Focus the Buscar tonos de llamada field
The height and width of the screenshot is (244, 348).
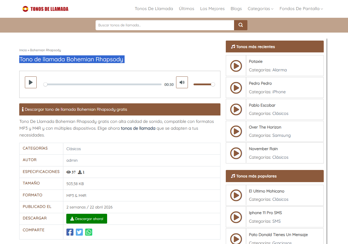(x=165, y=25)
